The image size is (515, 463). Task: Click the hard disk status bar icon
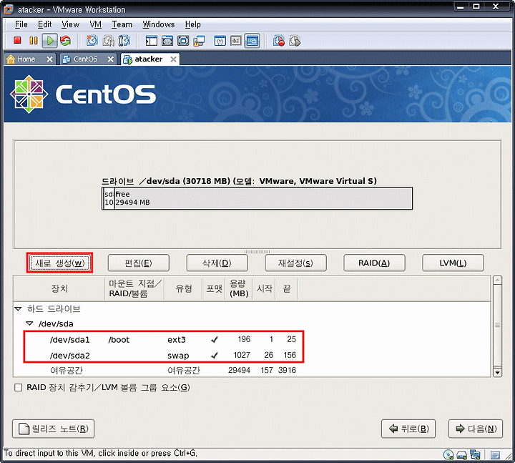[461, 455]
